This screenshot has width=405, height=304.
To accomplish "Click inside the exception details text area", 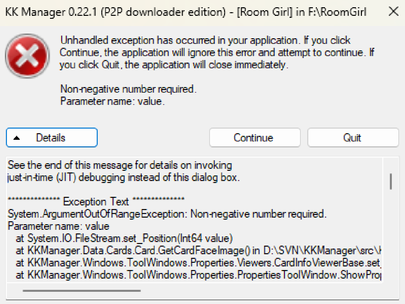I will pyautogui.click(x=197, y=188).
